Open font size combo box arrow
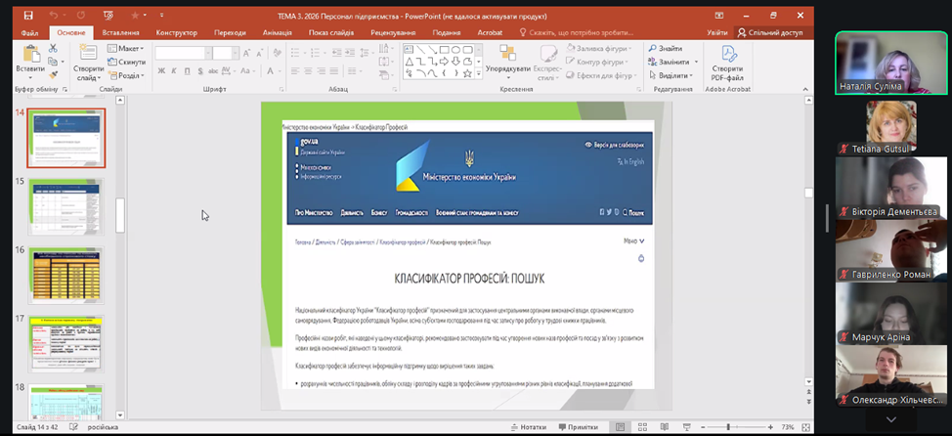The image size is (952, 436). 236,54
